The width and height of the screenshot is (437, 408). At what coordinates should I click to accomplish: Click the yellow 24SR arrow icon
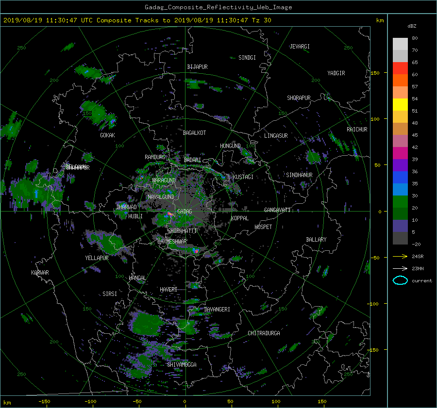coord(400,256)
